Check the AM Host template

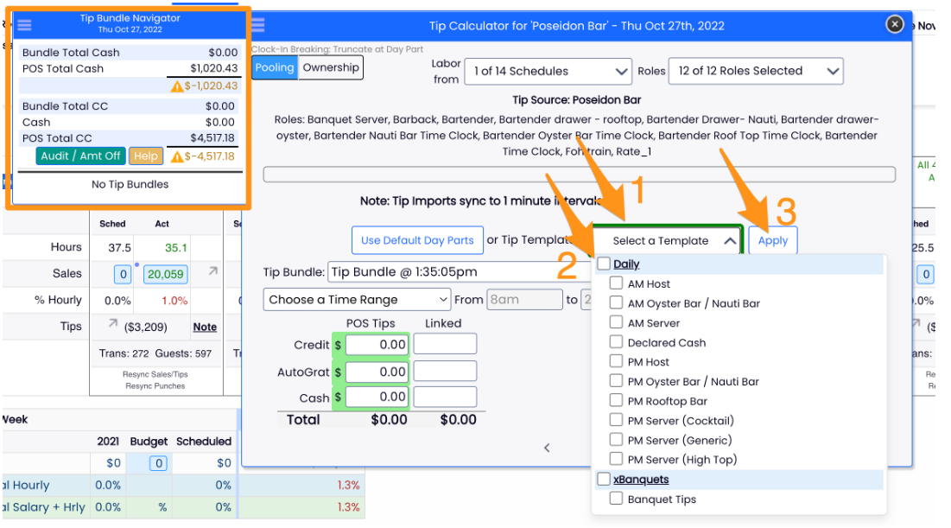(x=616, y=283)
